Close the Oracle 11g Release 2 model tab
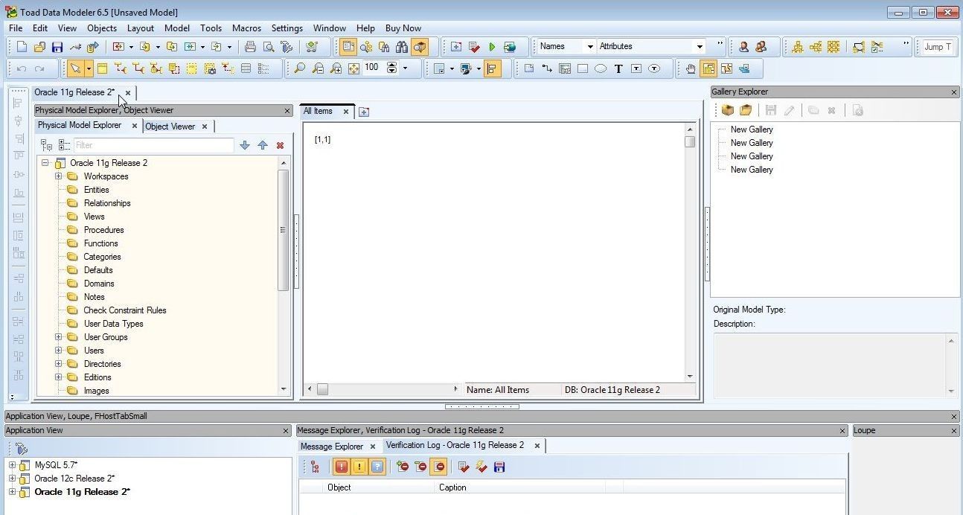The height and width of the screenshot is (515, 963). (128, 93)
